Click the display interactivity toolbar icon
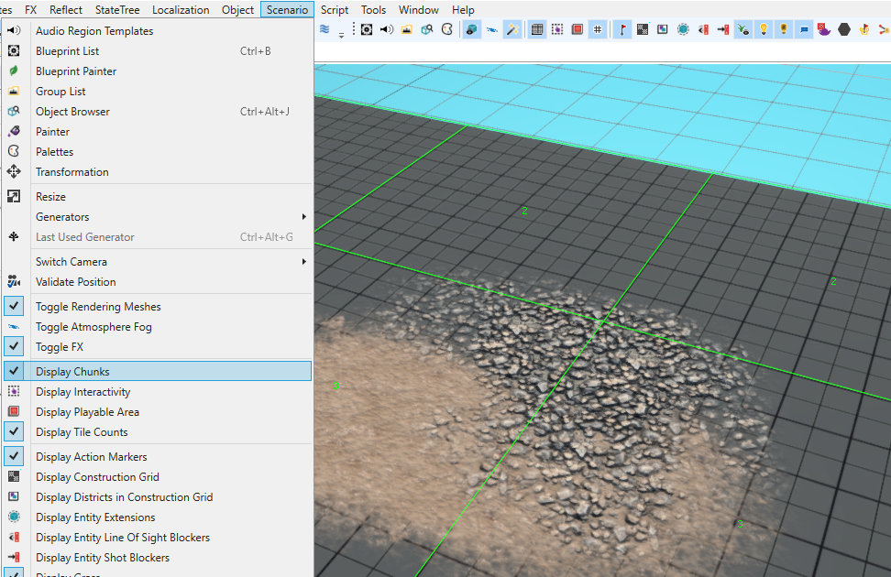The height and width of the screenshot is (577, 891). click(557, 29)
